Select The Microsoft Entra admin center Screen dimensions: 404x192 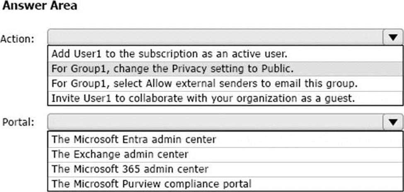click(225, 139)
